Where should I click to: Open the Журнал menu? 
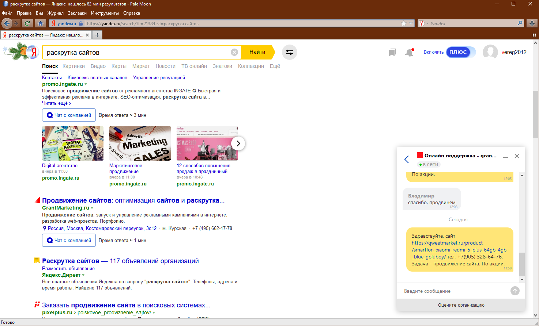[x=55, y=13]
